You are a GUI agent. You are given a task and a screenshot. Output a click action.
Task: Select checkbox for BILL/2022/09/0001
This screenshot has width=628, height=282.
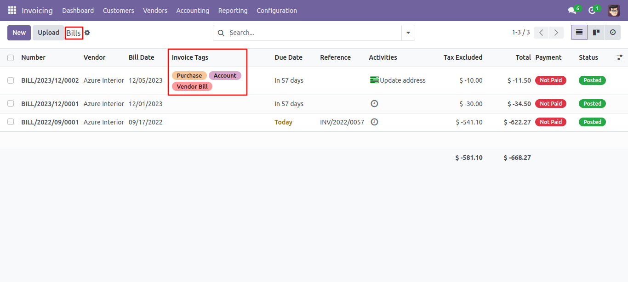coord(11,122)
